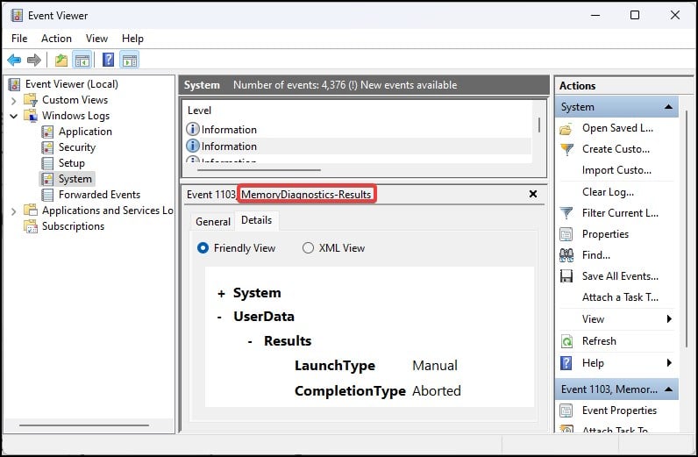Click the Event Properties icon
The width and height of the screenshot is (698, 457).
coord(566,411)
